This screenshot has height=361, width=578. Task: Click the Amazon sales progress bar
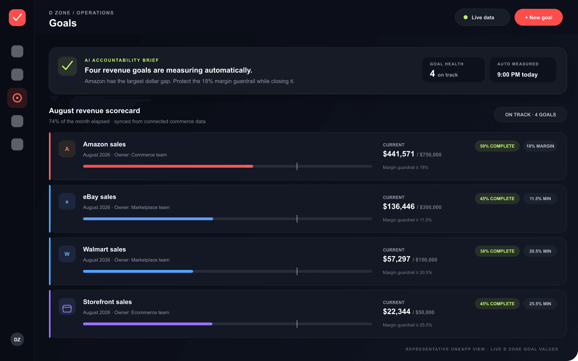pos(228,166)
